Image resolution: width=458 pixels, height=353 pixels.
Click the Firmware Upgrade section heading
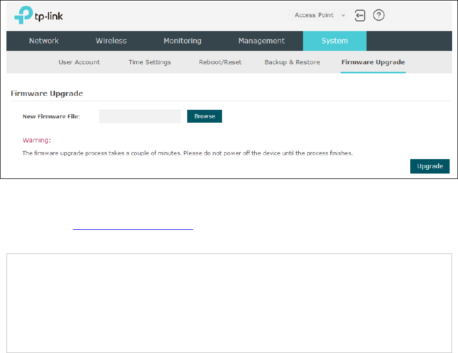tap(47, 93)
